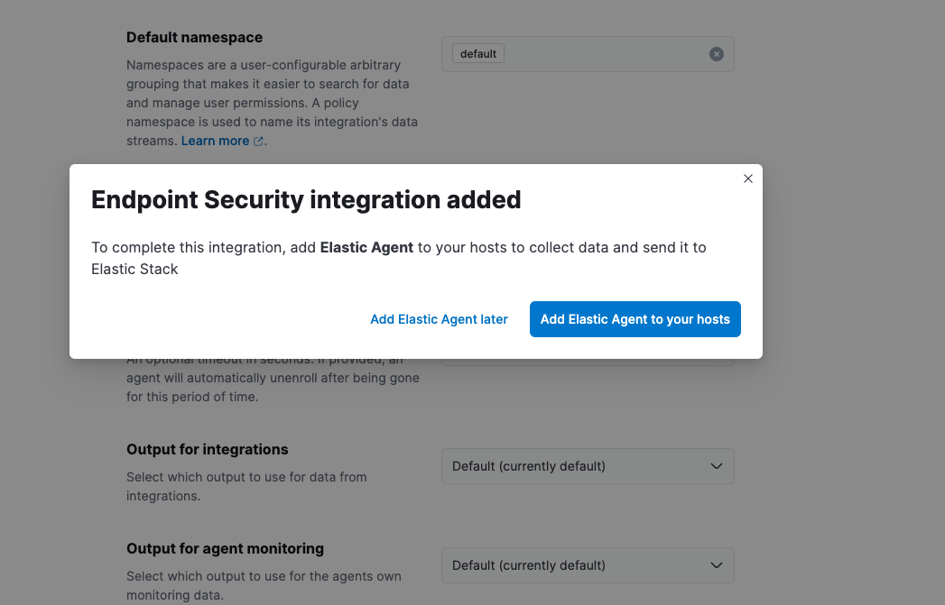Open the Learn more namespaces link

(x=215, y=141)
